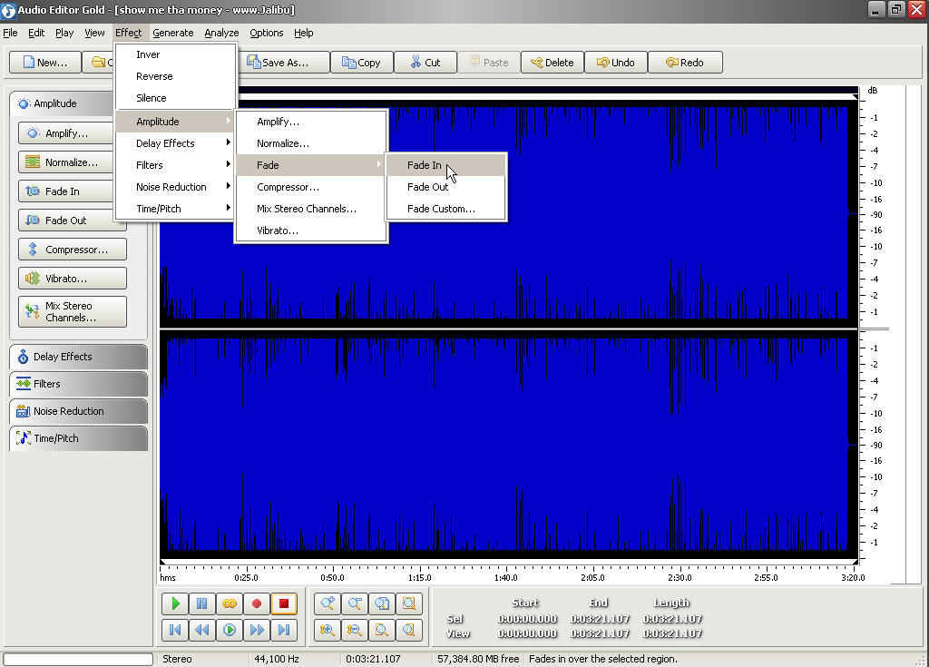Jump to start of the track

pos(175,630)
